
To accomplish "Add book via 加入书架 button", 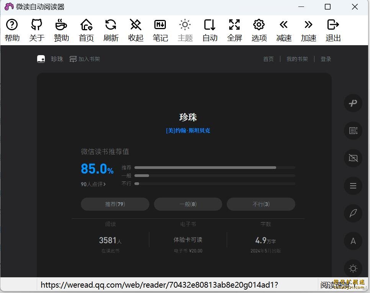I will coord(85,59).
